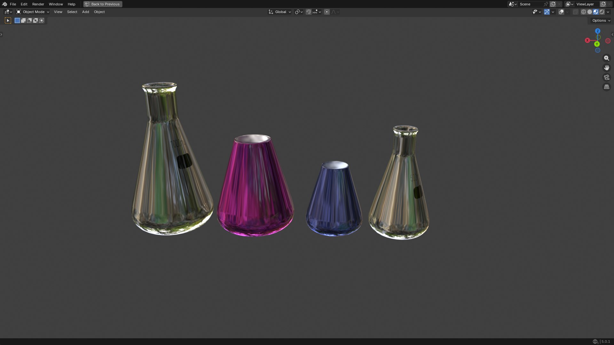Open the viewport Add menu
614x345 pixels.
pos(85,12)
